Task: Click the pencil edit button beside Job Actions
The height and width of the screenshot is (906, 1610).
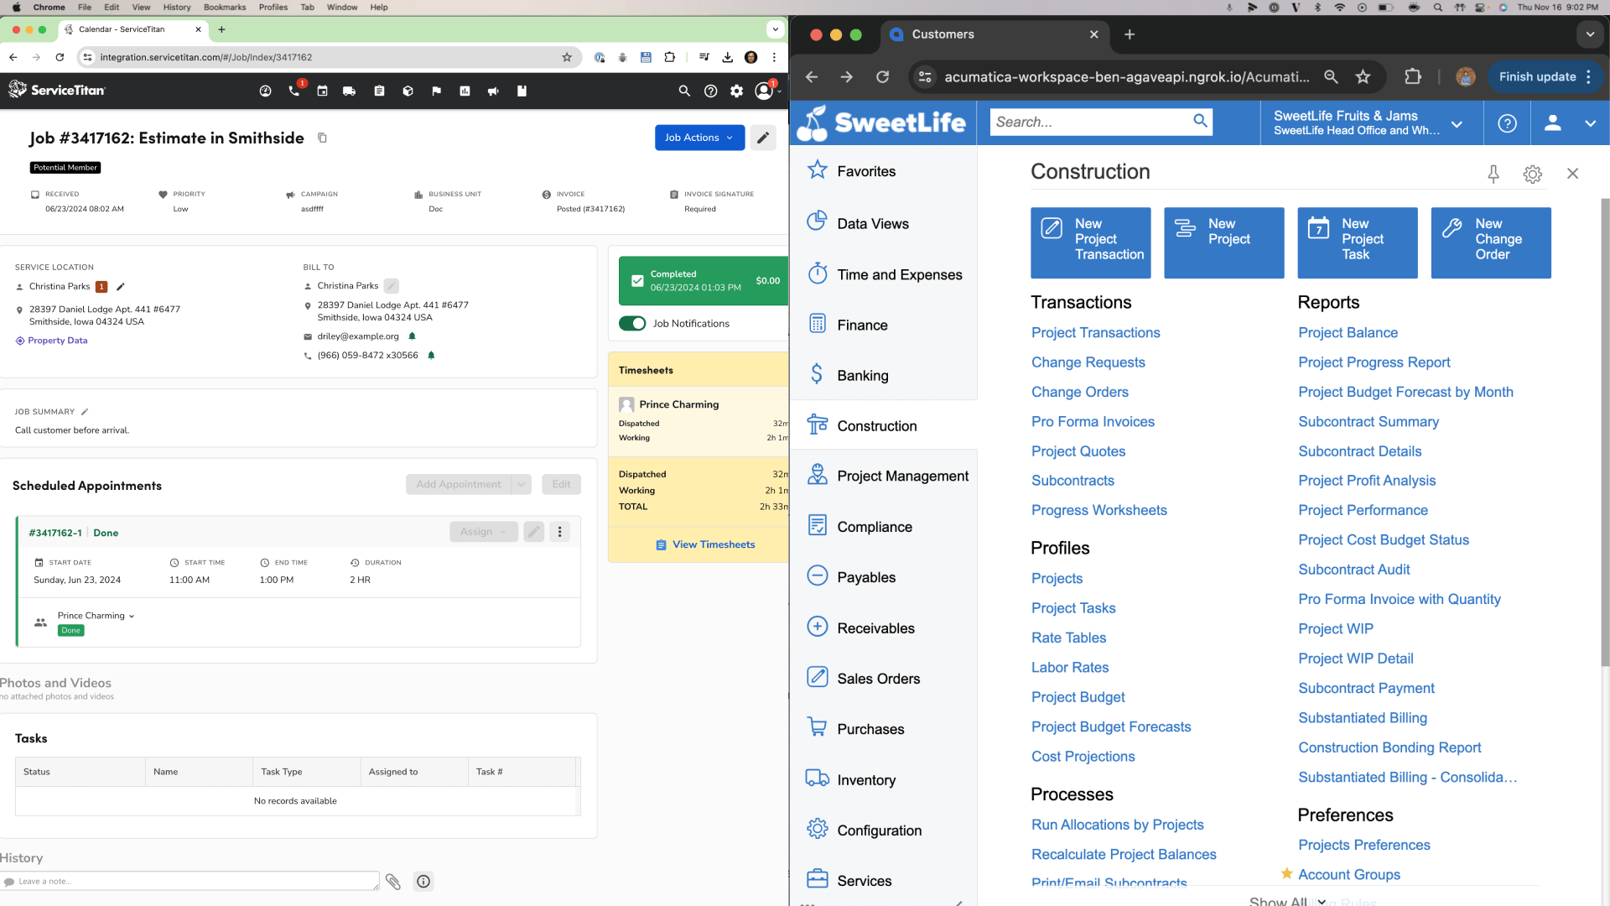Action: 763,138
